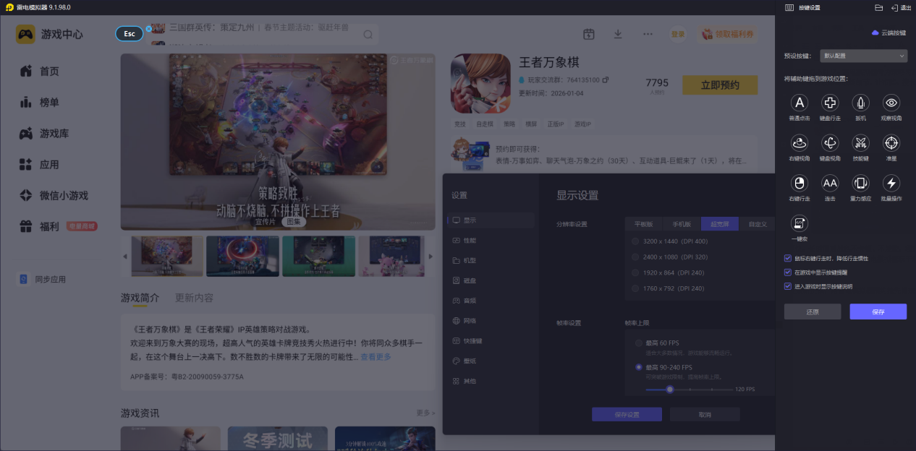Open 福利 gift section in sidebar
The height and width of the screenshot is (451, 916).
coord(49,226)
